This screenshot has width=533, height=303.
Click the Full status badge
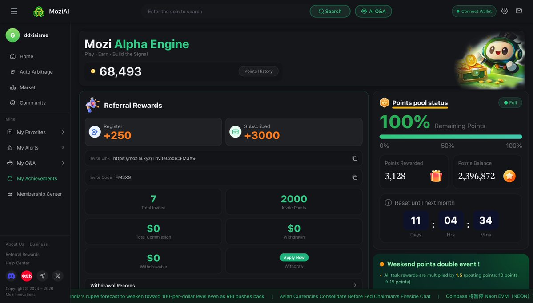510,103
